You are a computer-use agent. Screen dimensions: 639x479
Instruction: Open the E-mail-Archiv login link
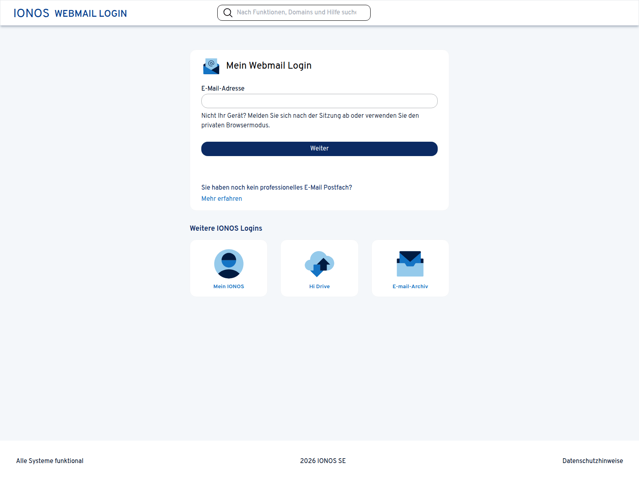[x=410, y=287]
